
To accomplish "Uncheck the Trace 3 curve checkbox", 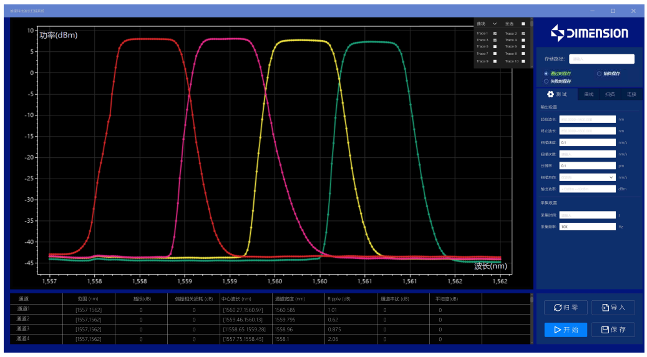I will pos(495,40).
